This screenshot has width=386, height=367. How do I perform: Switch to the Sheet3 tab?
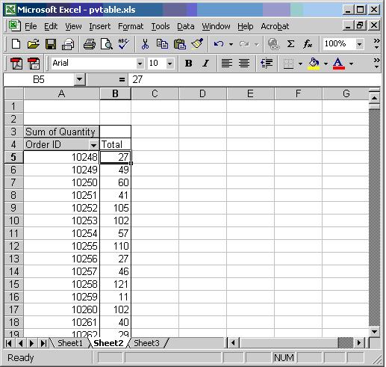pos(146,343)
